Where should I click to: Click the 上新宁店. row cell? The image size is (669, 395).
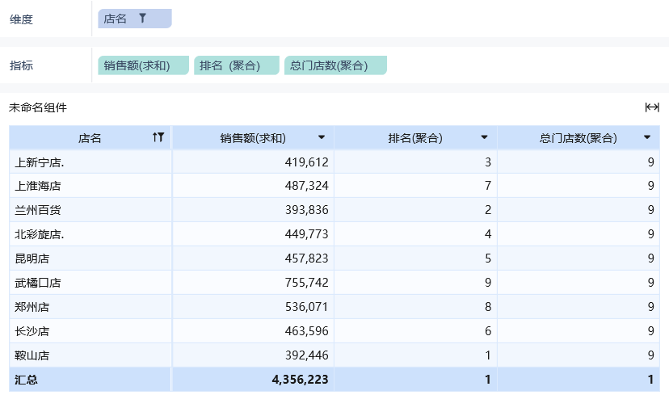[40, 162]
